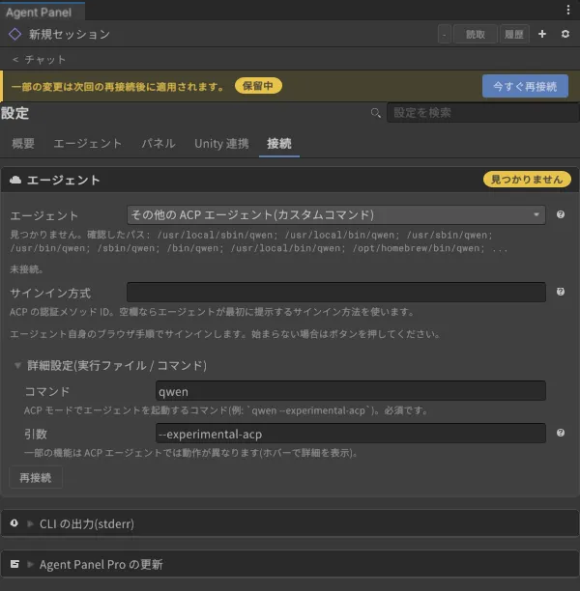Open settings with the gear icon
The image size is (580, 591).
tap(565, 35)
